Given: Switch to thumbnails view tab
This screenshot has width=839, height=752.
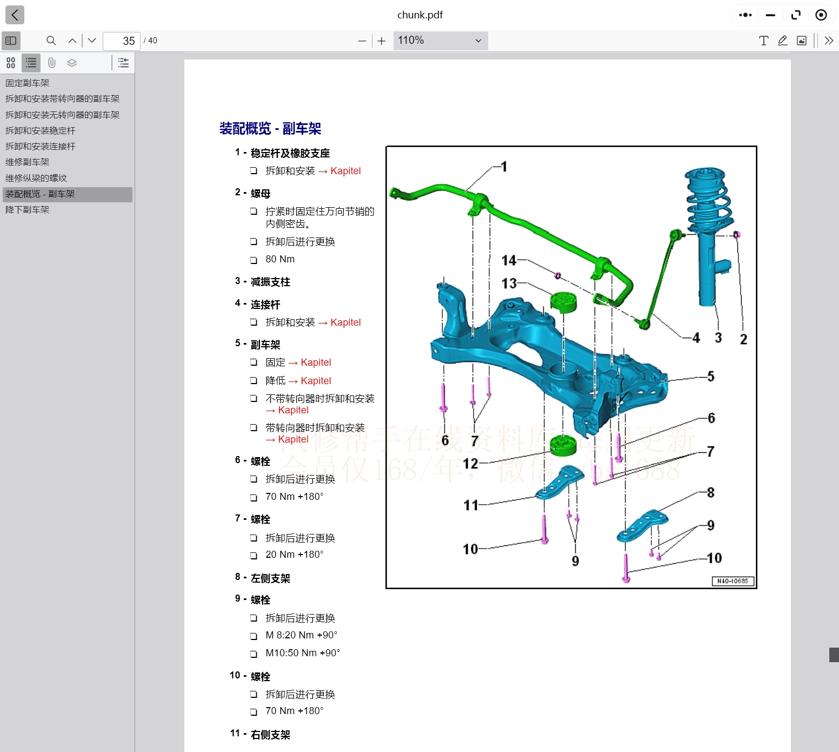Looking at the screenshot, I should (11, 63).
